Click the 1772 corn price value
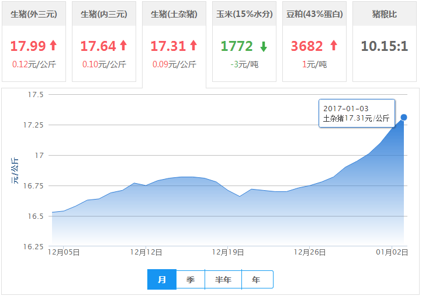 click(x=237, y=46)
